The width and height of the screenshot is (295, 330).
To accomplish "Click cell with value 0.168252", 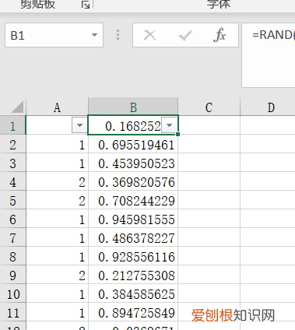I will pos(133,125).
